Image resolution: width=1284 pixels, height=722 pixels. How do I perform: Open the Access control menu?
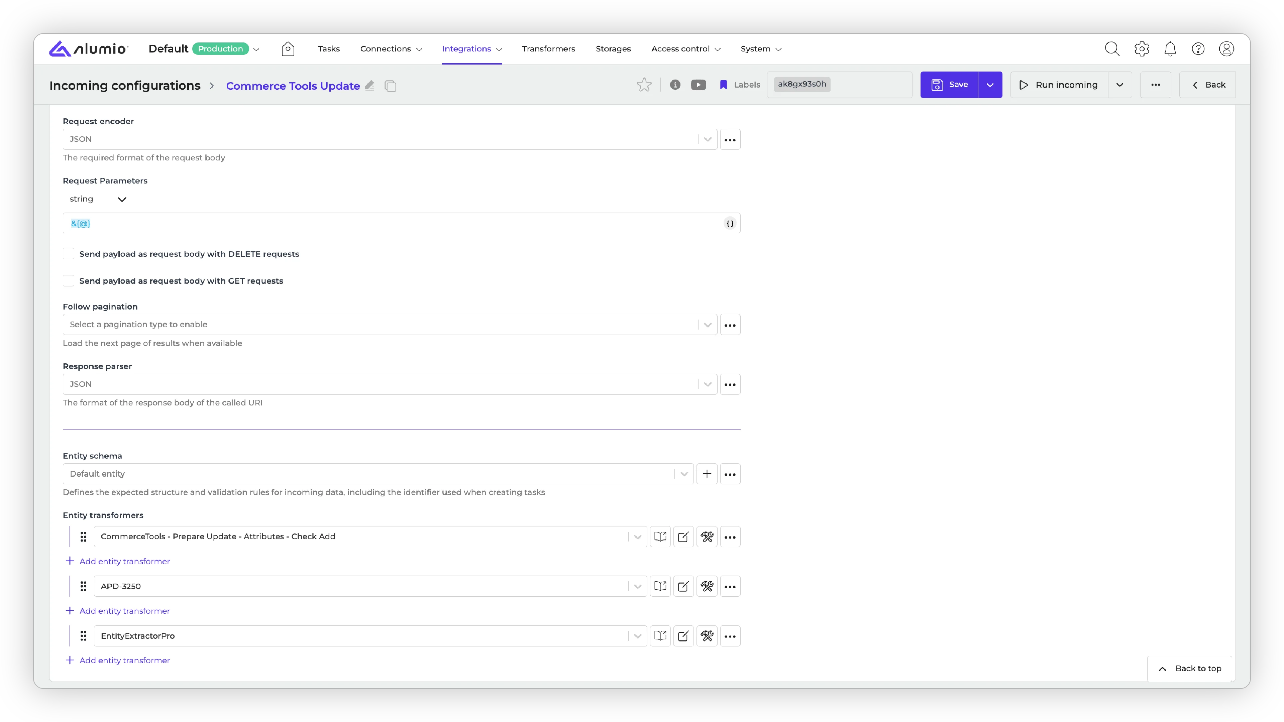coord(686,48)
